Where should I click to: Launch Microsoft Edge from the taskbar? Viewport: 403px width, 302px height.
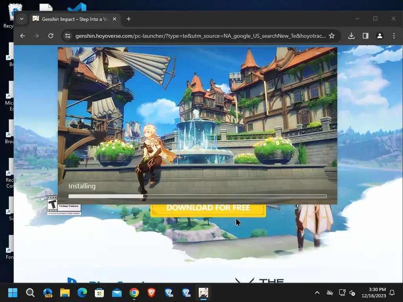coord(82,293)
